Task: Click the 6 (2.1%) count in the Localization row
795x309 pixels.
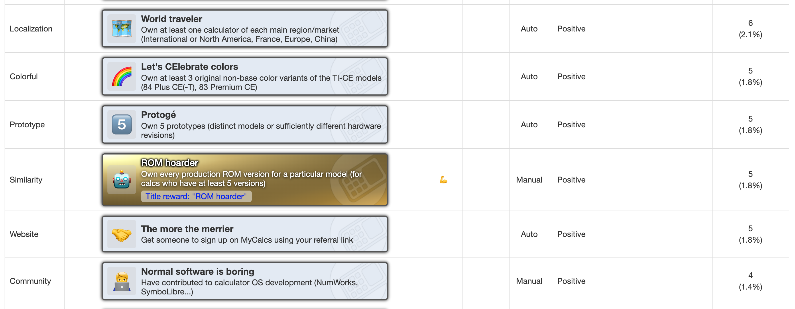Action: (x=750, y=29)
